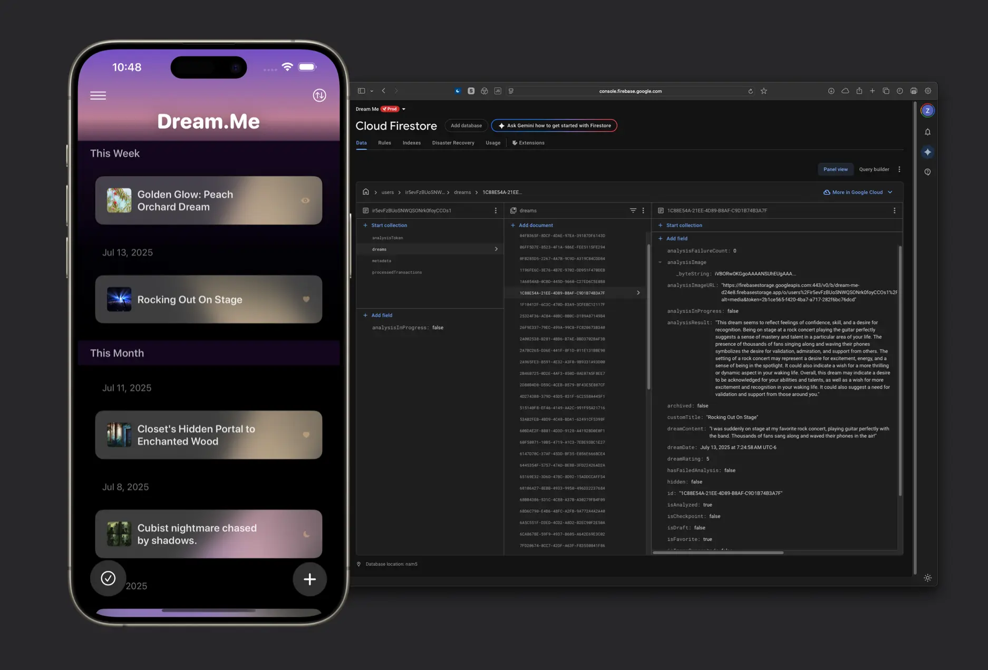Tap the sync arrows icon in app header
The height and width of the screenshot is (670, 988).
[x=319, y=95]
